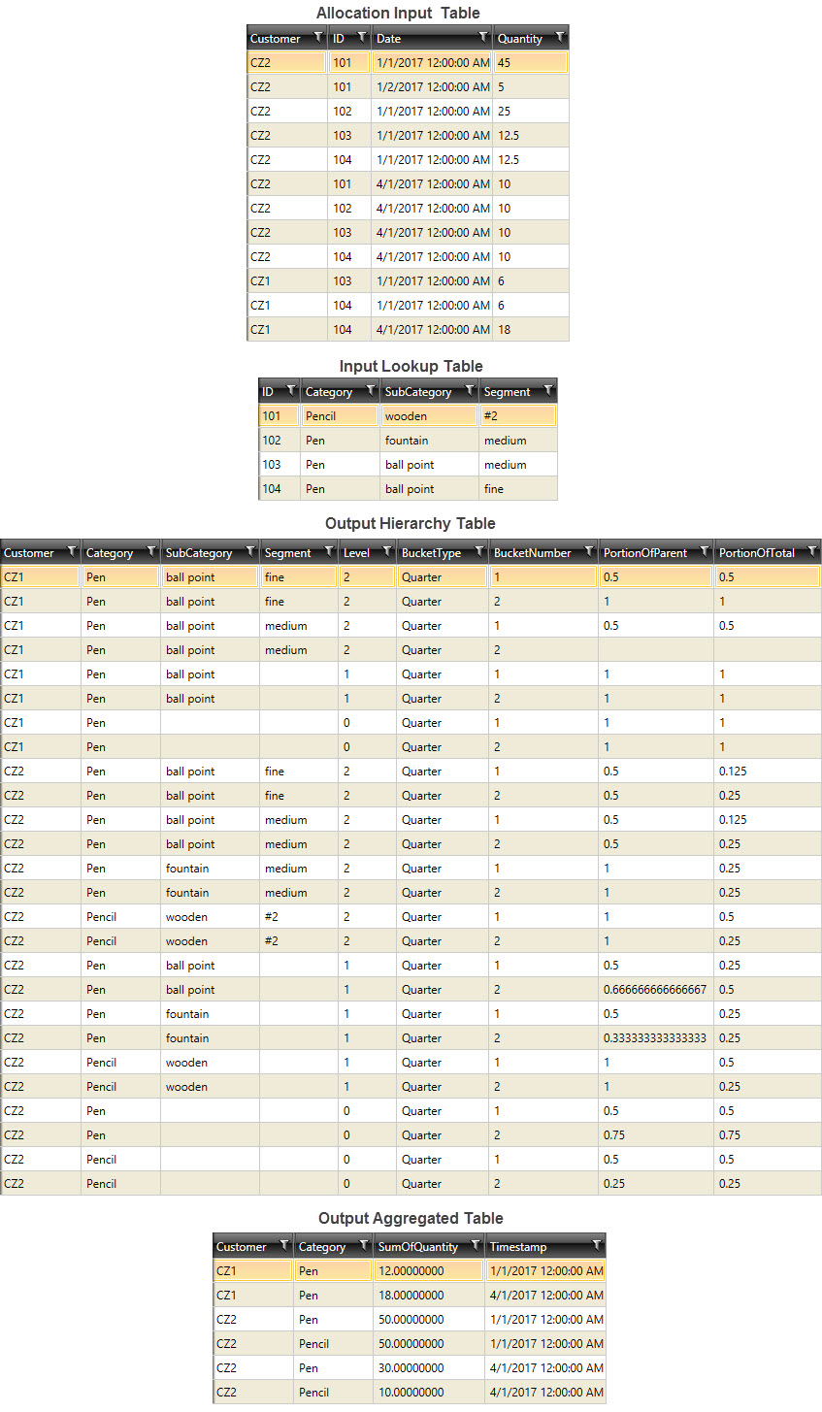822x1412 pixels.
Task: Expand SubCategory filter in Output Hierarchy Table
Action: (x=248, y=552)
